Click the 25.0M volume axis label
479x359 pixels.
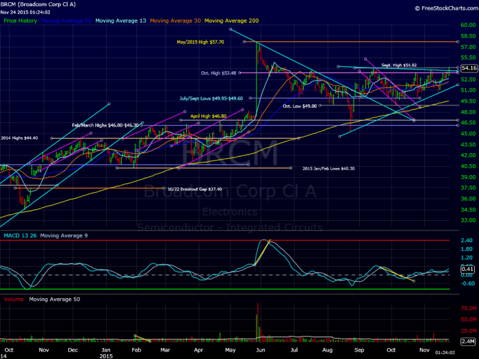pos(469,331)
